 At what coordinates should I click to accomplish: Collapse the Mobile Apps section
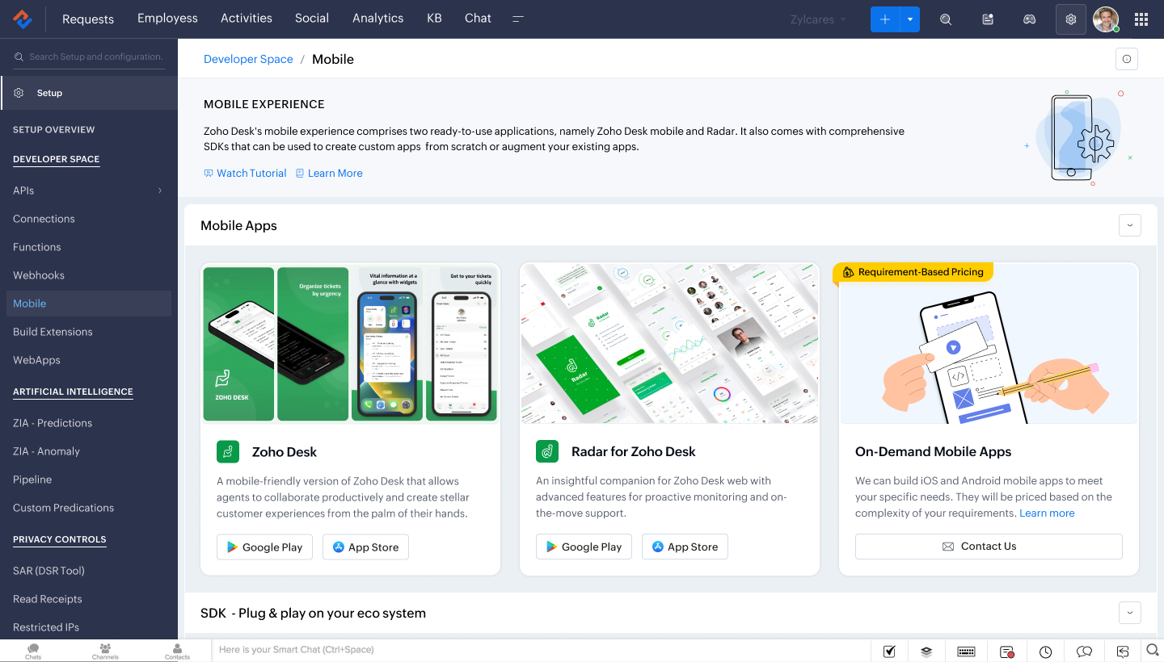point(1130,225)
